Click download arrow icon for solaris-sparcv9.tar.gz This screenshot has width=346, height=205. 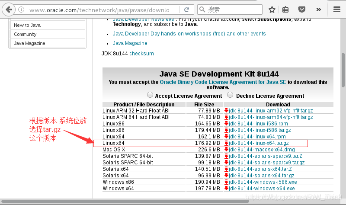tap(226, 163)
